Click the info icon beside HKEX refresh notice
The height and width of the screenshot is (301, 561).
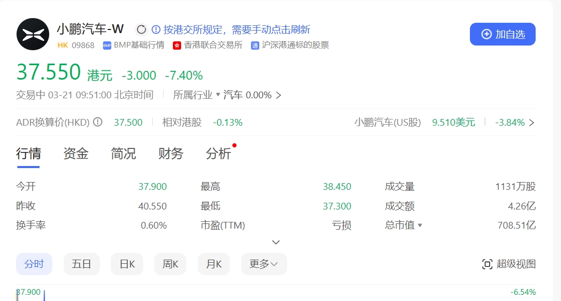click(156, 29)
